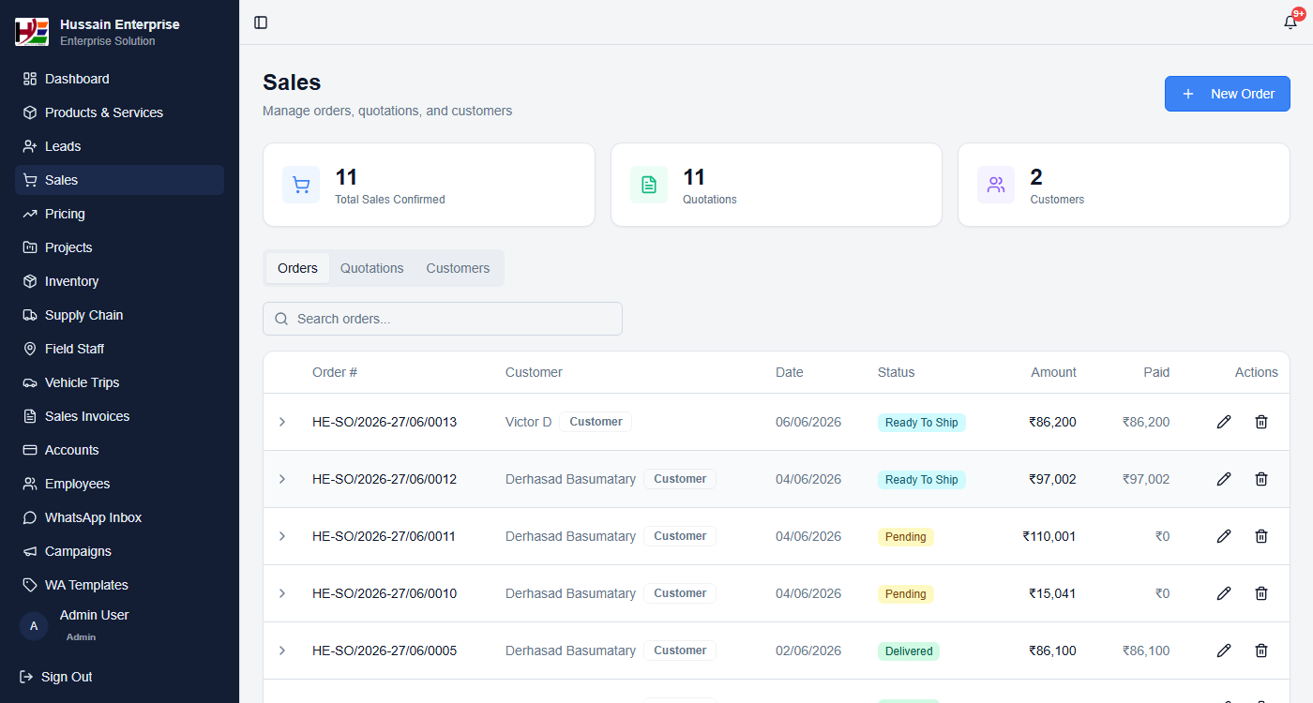Click Pending status of order 0011

coord(906,537)
